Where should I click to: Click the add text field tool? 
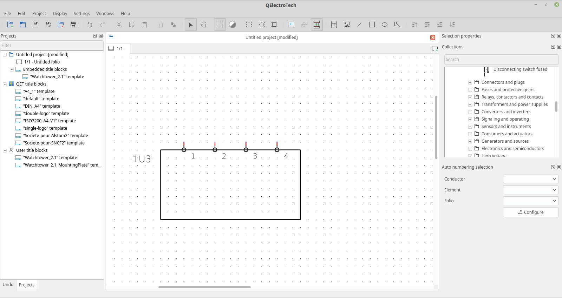(x=334, y=25)
